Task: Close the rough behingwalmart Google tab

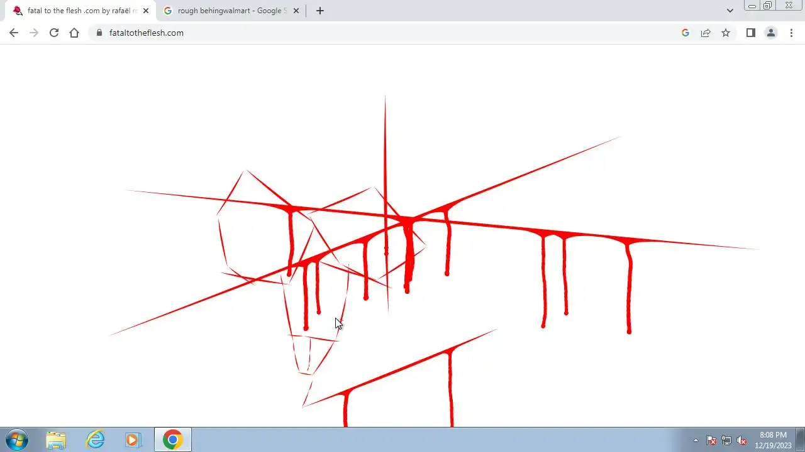Action: (296, 11)
